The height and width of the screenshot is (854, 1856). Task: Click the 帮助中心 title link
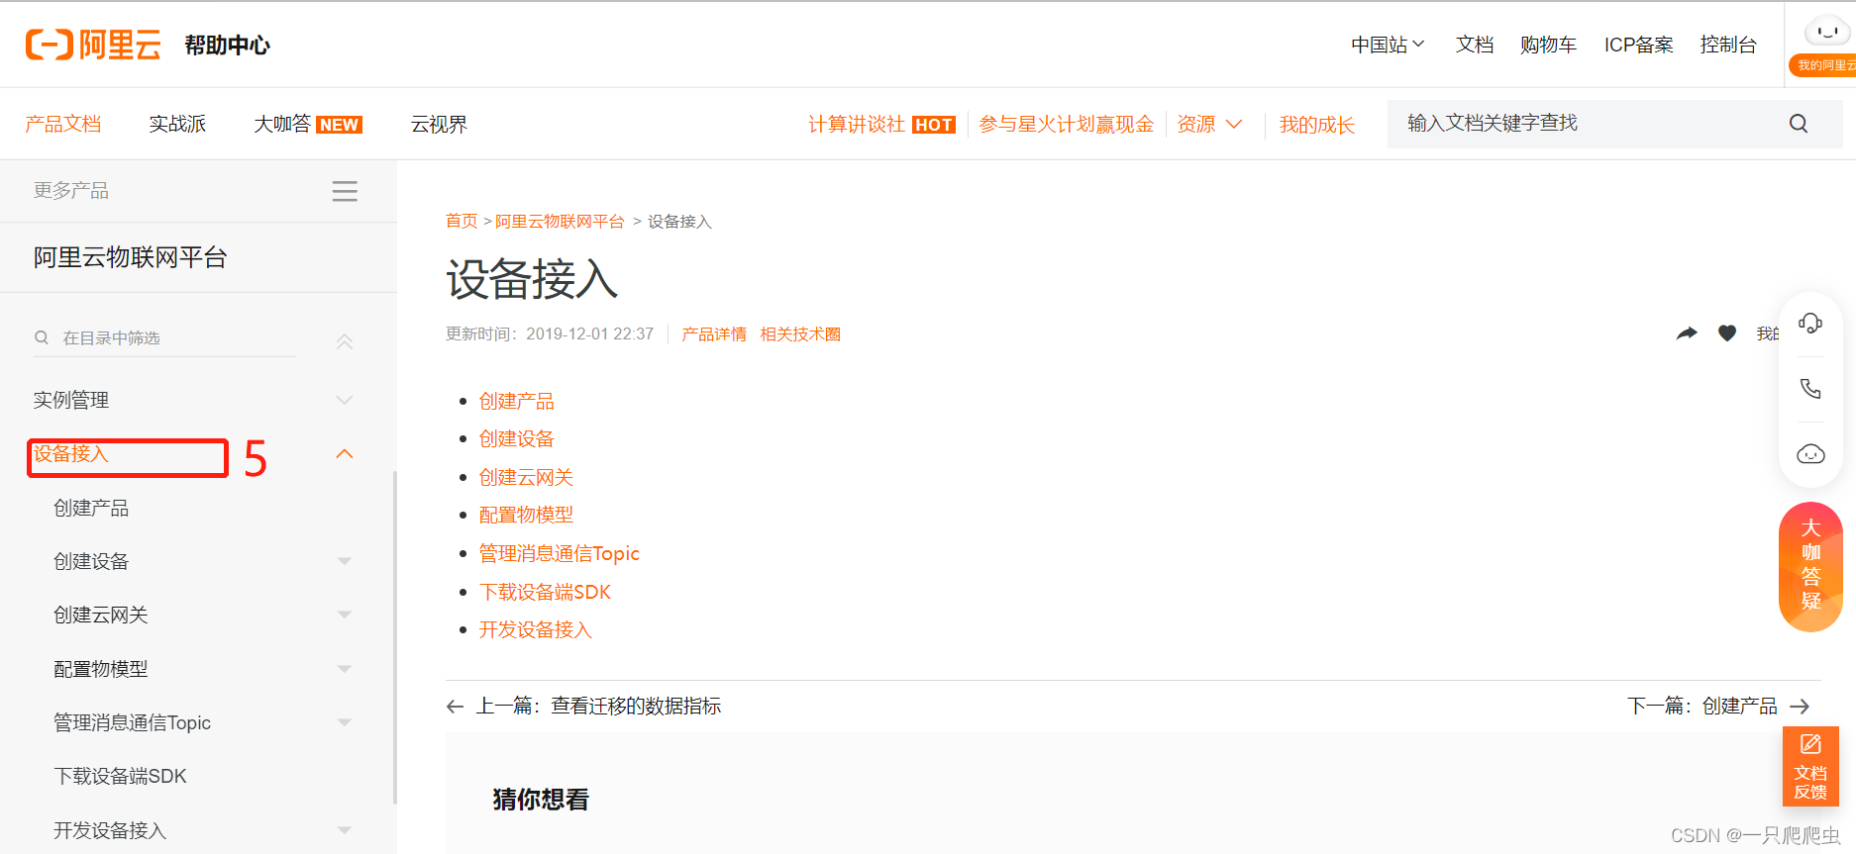click(227, 45)
